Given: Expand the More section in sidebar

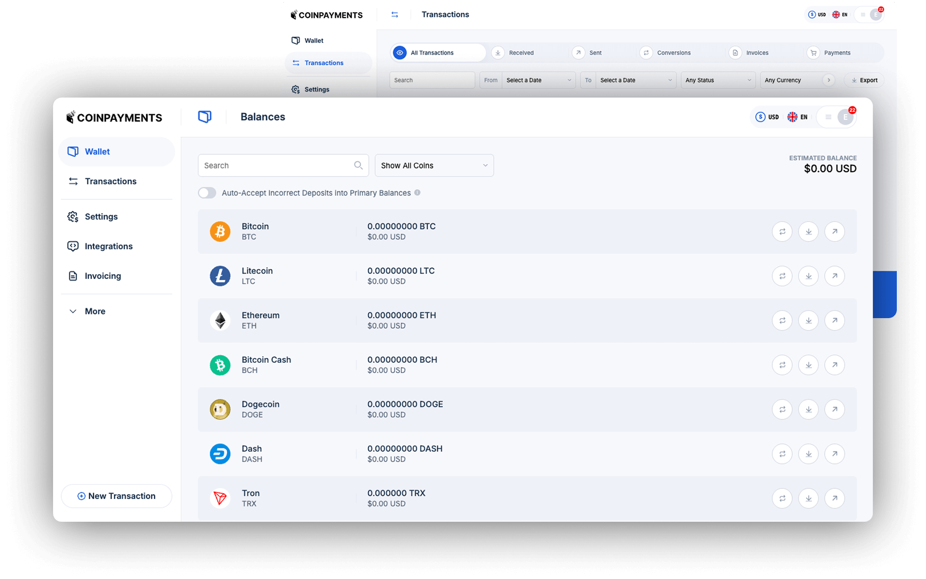Looking at the screenshot, I should point(88,311).
